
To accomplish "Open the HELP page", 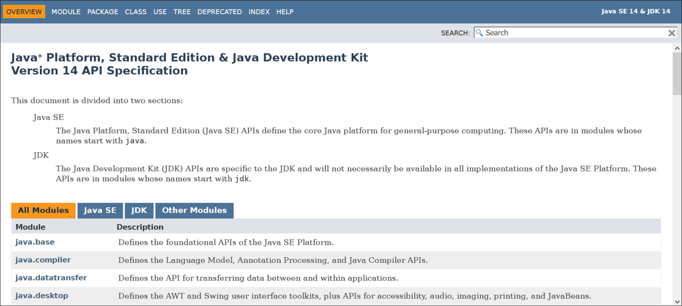I will tap(285, 11).
